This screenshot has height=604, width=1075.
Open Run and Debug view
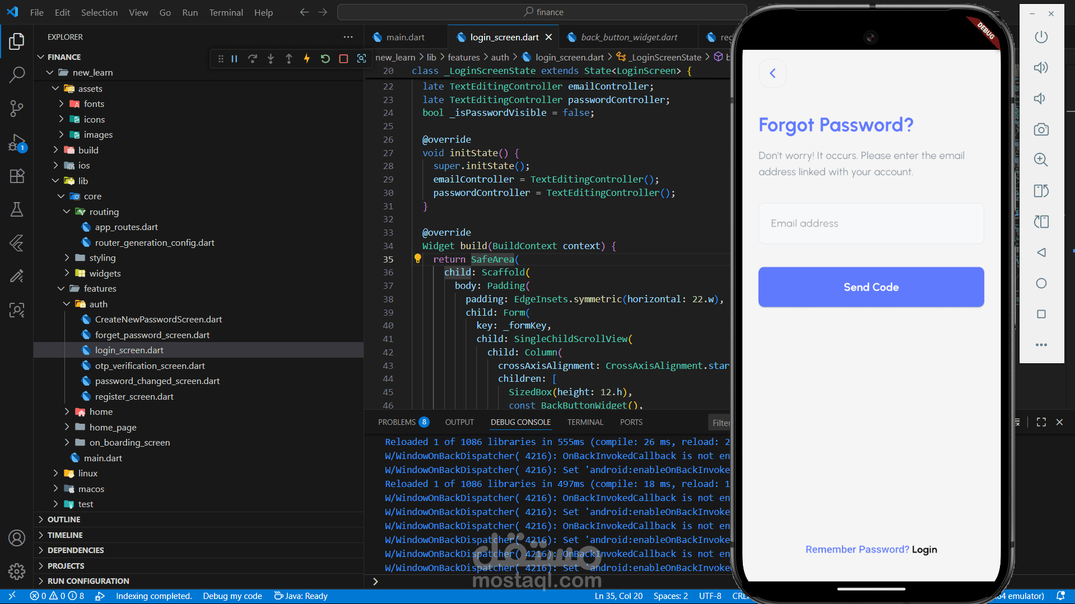tap(17, 143)
